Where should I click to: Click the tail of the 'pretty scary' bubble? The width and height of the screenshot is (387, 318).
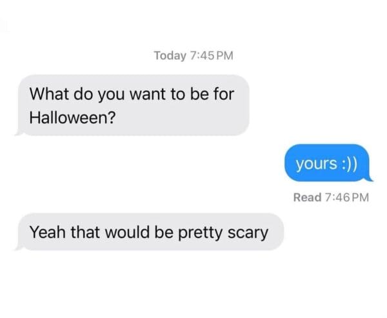19,247
